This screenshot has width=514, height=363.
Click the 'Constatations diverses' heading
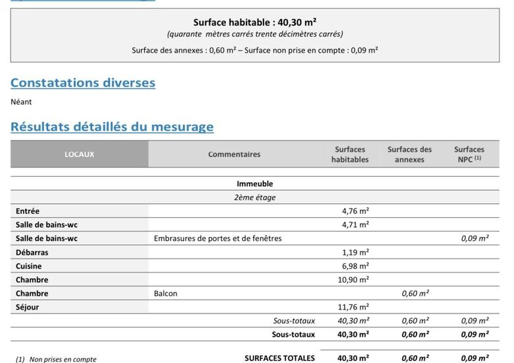point(82,83)
